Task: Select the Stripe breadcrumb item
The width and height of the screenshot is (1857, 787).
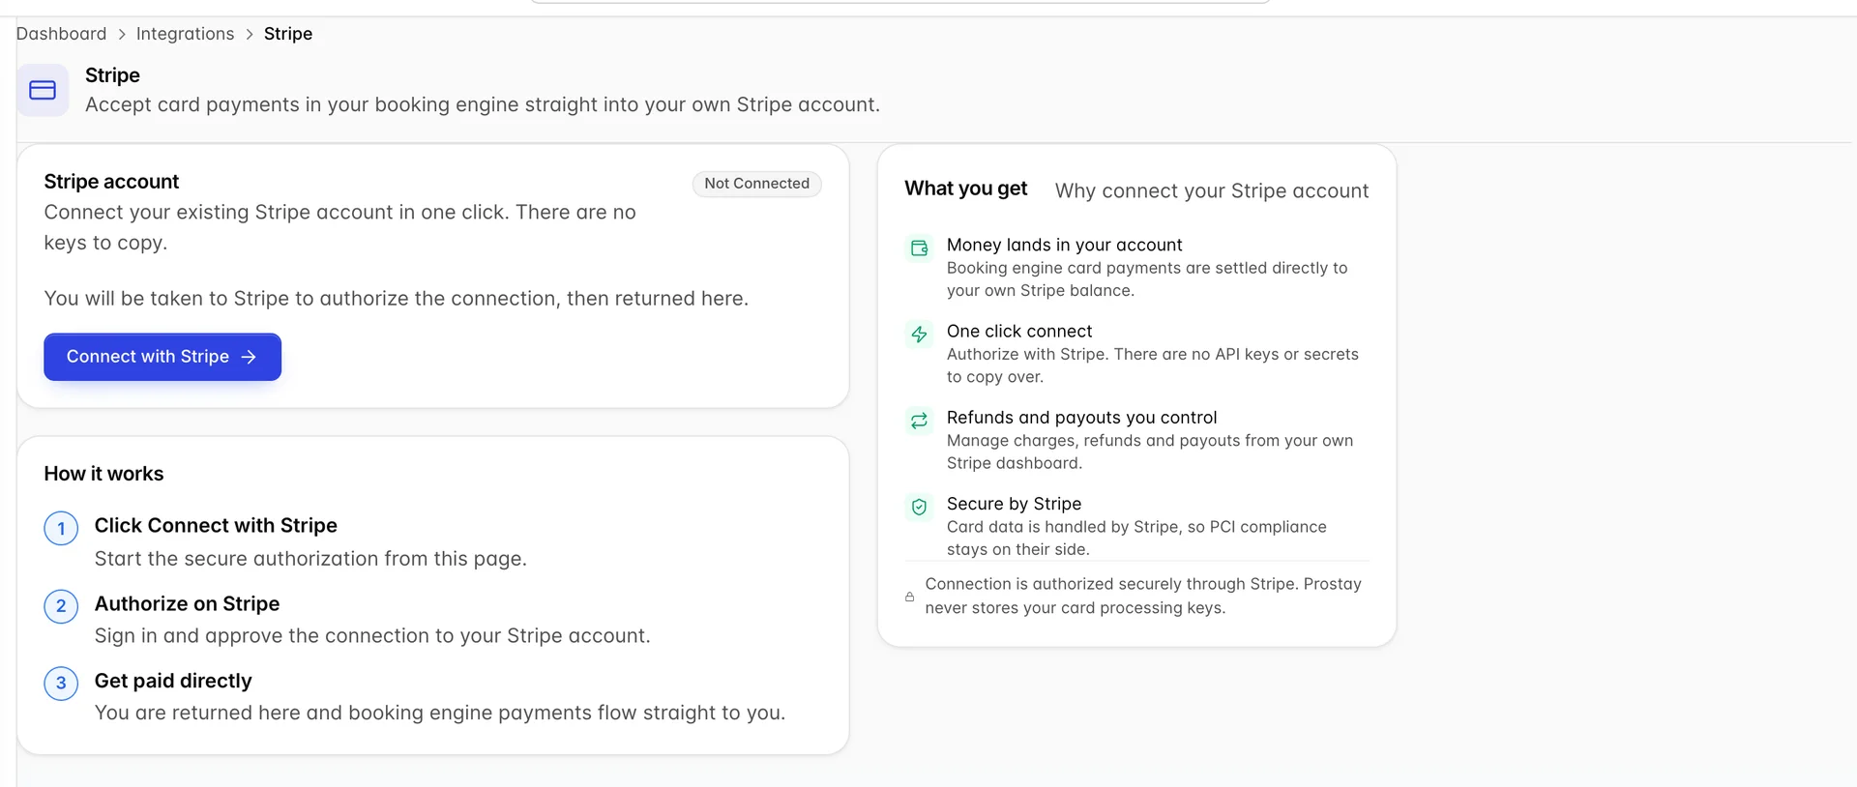Action: (288, 34)
